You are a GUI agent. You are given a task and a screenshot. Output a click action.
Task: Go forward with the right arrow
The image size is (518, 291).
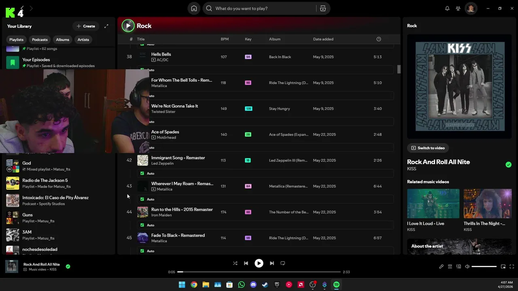pyautogui.click(x=32, y=8)
